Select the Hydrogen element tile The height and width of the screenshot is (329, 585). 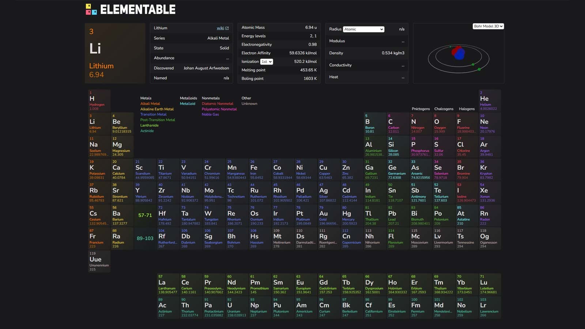99,100
